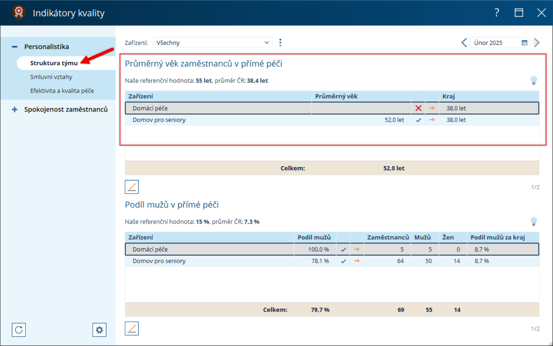
Task: Select Domov pro seniory row in average age table
Action: tap(332, 120)
